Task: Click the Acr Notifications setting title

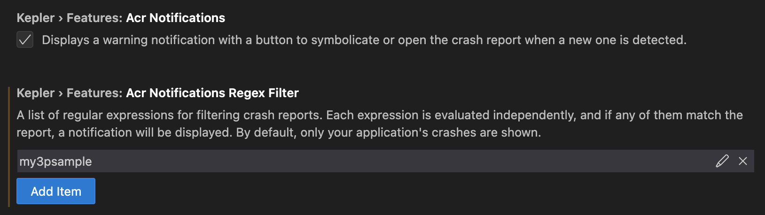Action: pyautogui.click(x=175, y=18)
